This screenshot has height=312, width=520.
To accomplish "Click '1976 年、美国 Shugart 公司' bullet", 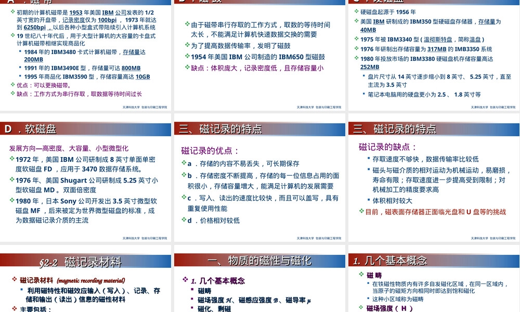I will coord(87,185).
